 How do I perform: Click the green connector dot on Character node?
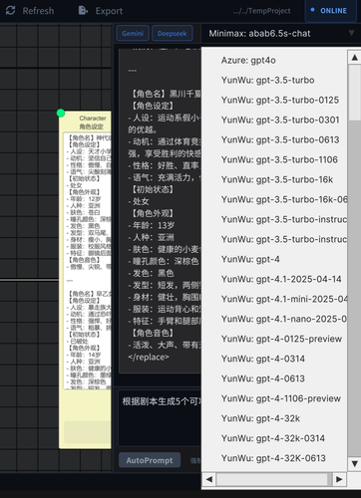pyautogui.click(x=61, y=114)
